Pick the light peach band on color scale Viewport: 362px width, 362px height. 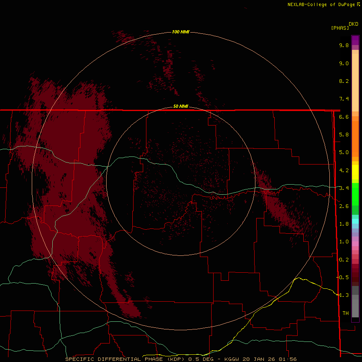(x=355, y=82)
